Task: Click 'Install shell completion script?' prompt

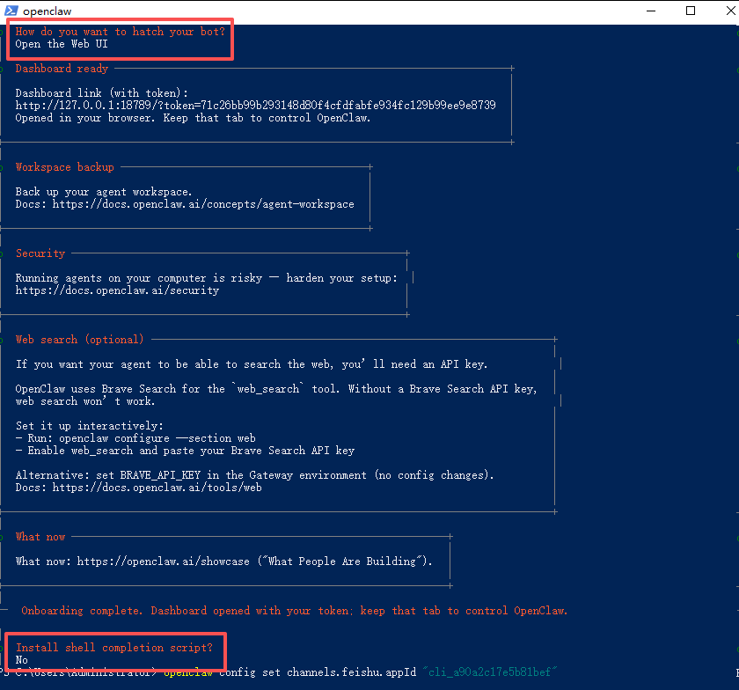Action: click(114, 648)
